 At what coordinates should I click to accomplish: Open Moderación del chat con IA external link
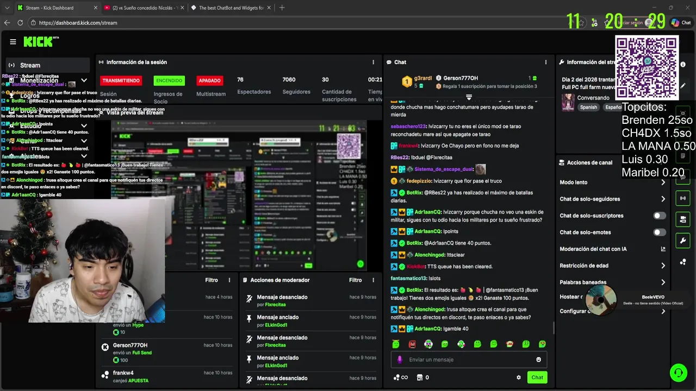pyautogui.click(x=663, y=249)
